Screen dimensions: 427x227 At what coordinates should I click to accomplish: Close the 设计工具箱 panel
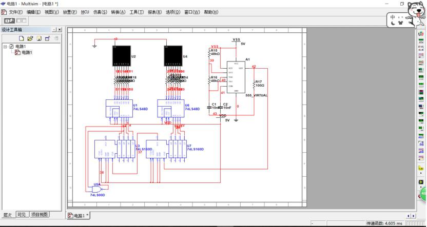[60, 30]
